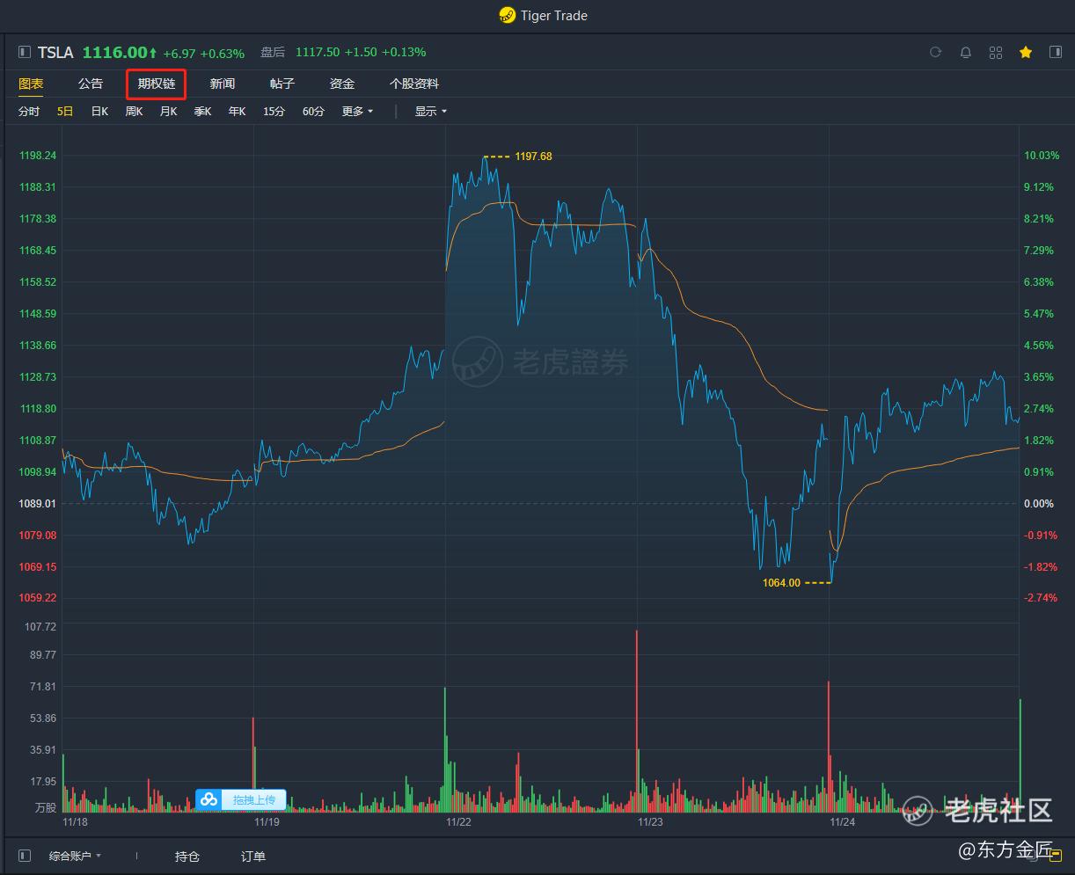This screenshot has width=1075, height=875.
Task: Expand the 更多 timeframe dropdown
Action: tap(357, 112)
